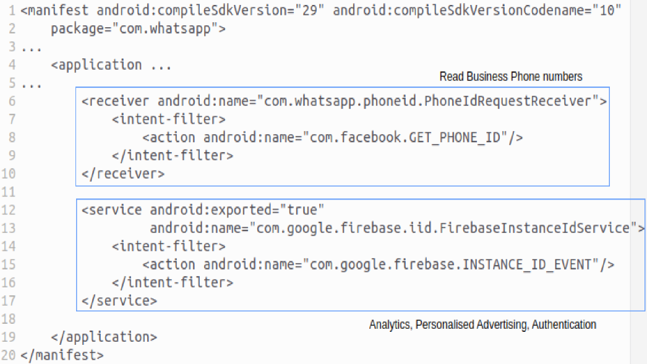This screenshot has width=647, height=364.
Task: Click line number 20 in the gutter
Action: [x=9, y=355]
